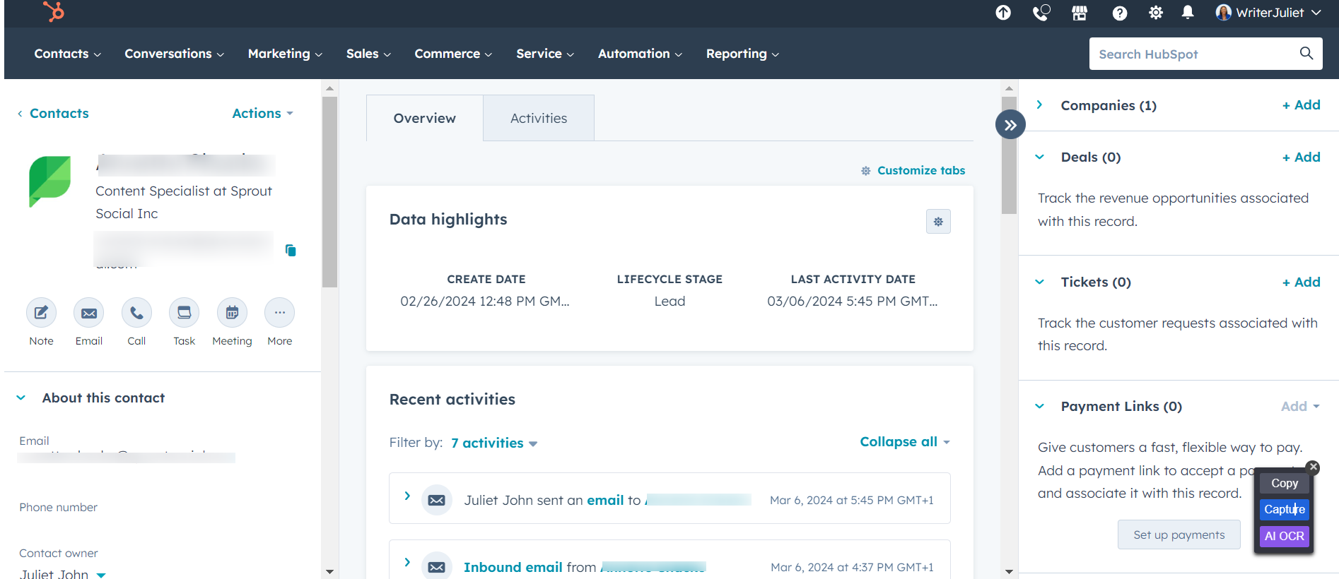Switch to the Activities tab
Viewport: 1339px width, 579px height.
(539, 118)
